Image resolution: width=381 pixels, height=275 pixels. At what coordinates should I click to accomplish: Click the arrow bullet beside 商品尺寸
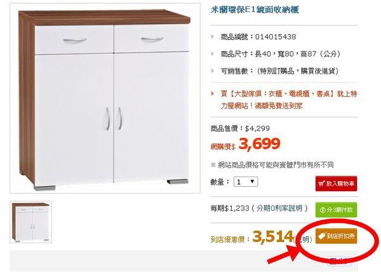[x=213, y=54]
